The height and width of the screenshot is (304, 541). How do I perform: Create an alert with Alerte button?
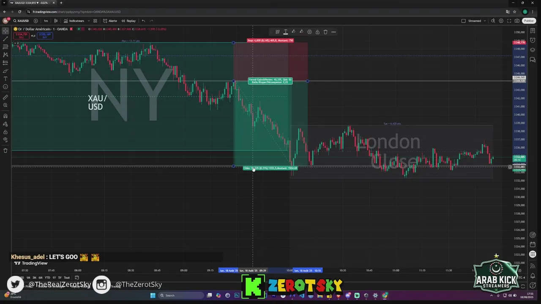click(110, 21)
